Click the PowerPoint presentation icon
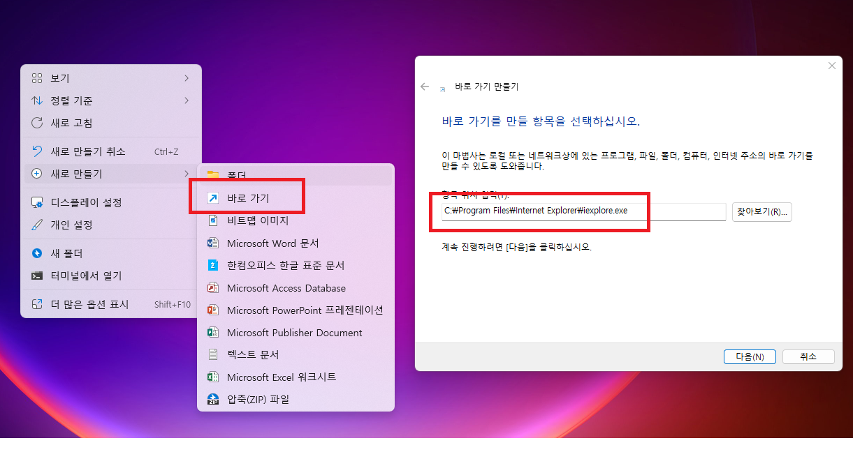 pyautogui.click(x=213, y=310)
